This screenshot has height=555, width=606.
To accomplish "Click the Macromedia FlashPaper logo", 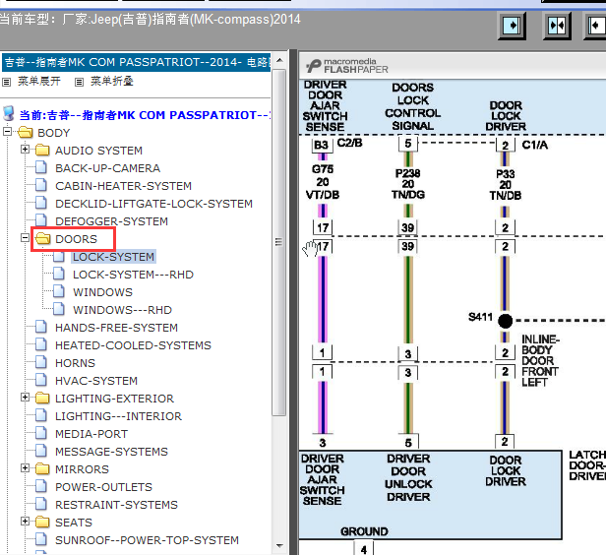I will [346, 66].
